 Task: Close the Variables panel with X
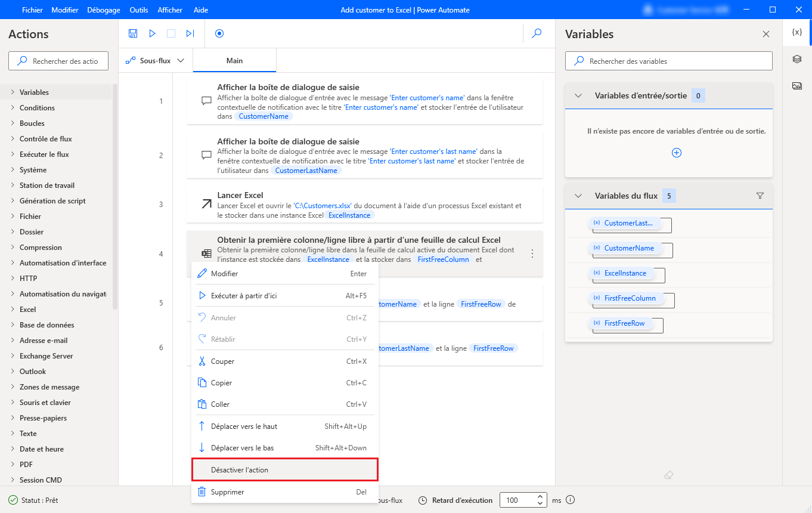coord(766,34)
